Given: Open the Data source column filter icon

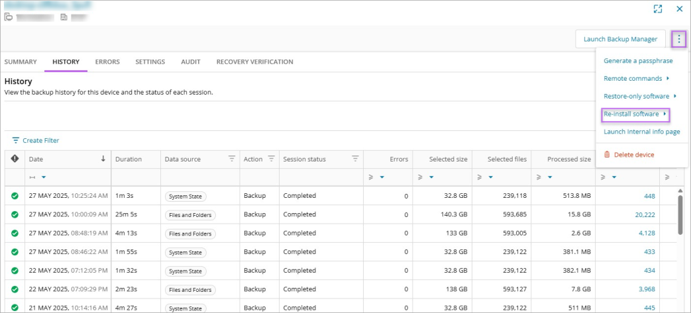Looking at the screenshot, I should [232, 159].
